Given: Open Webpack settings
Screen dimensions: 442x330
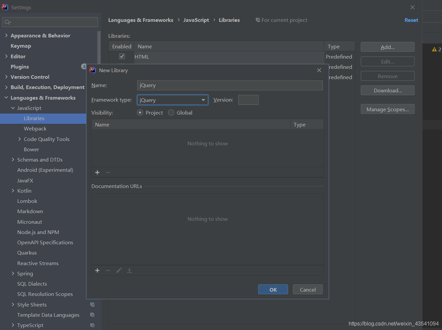Looking at the screenshot, I should coord(35,128).
